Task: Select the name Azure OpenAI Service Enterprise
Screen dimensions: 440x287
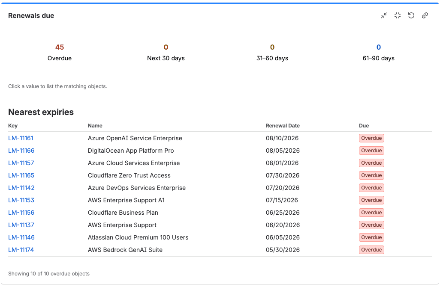Action: (x=135, y=138)
